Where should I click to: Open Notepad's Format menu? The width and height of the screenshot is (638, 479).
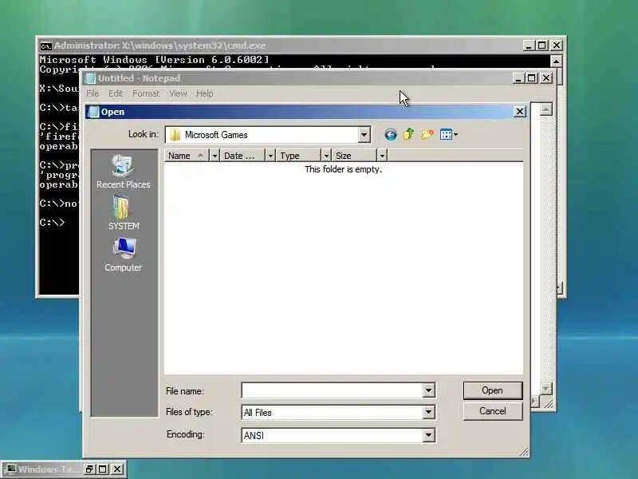(x=146, y=93)
